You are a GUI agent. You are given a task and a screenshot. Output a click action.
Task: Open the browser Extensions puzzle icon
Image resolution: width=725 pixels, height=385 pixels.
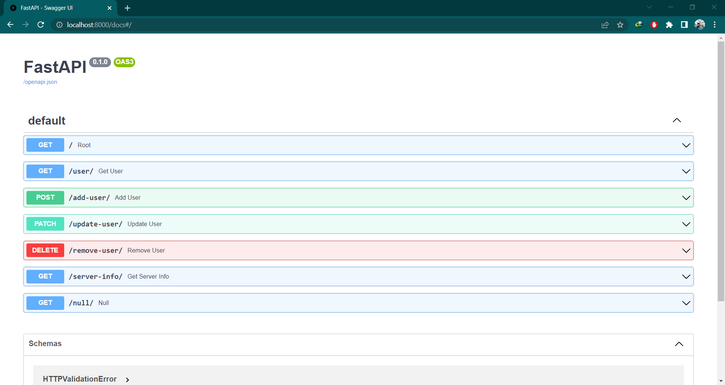(x=669, y=25)
